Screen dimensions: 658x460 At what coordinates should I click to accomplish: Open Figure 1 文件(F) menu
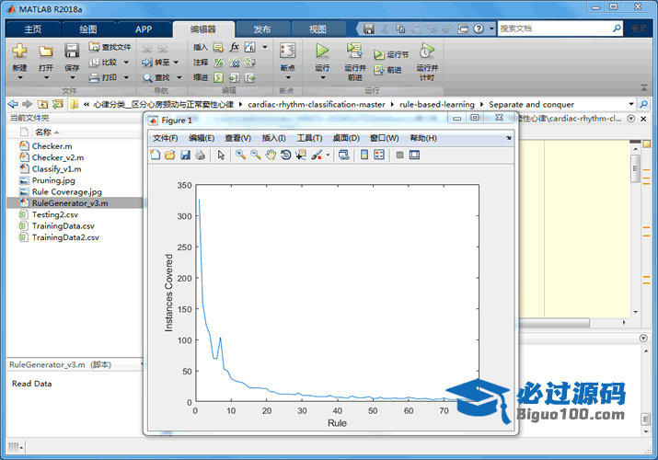[x=165, y=138]
